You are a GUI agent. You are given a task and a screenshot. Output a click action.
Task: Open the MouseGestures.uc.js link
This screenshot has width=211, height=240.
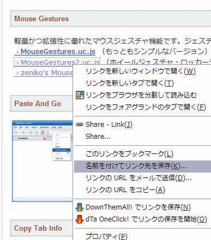[58, 52]
